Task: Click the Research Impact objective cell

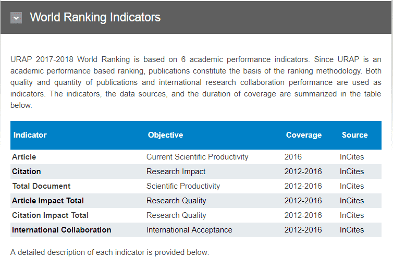Action: (176, 172)
